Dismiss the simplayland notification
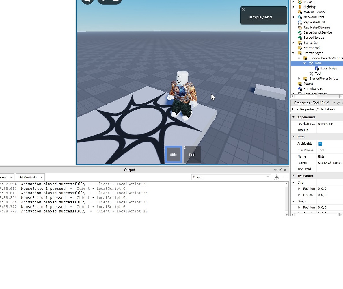Image resolution: width=343 pixels, height=289 pixels. pos(243,9)
